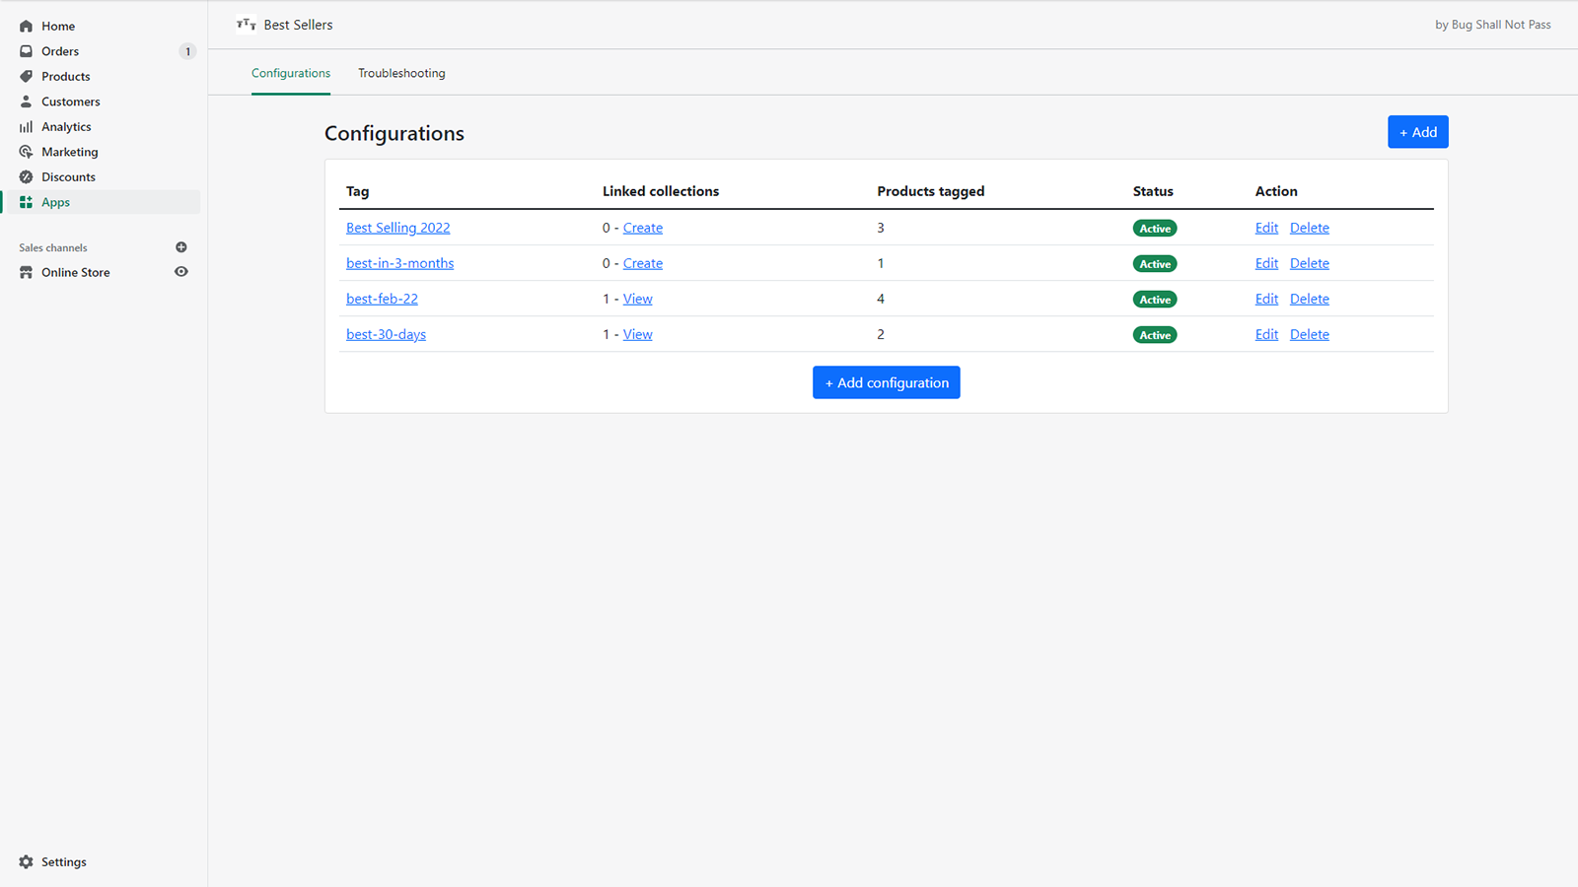1578x887 pixels.
Task: Click 'by Bug Shall Not Pass' text
Action: (x=1492, y=25)
